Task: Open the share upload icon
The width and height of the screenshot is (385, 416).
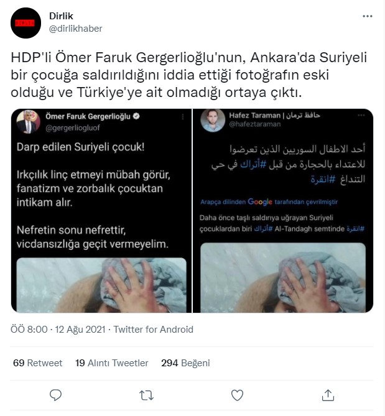Action: 328,395
